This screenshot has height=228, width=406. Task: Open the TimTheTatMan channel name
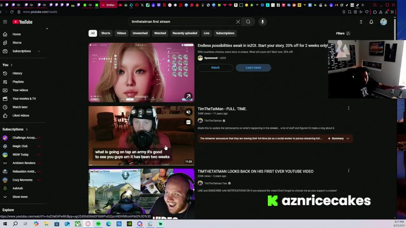coord(213,121)
